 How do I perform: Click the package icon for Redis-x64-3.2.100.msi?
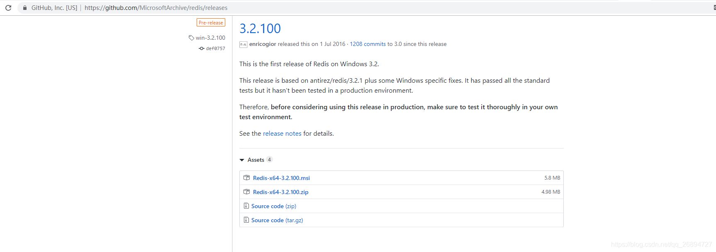pos(247,178)
